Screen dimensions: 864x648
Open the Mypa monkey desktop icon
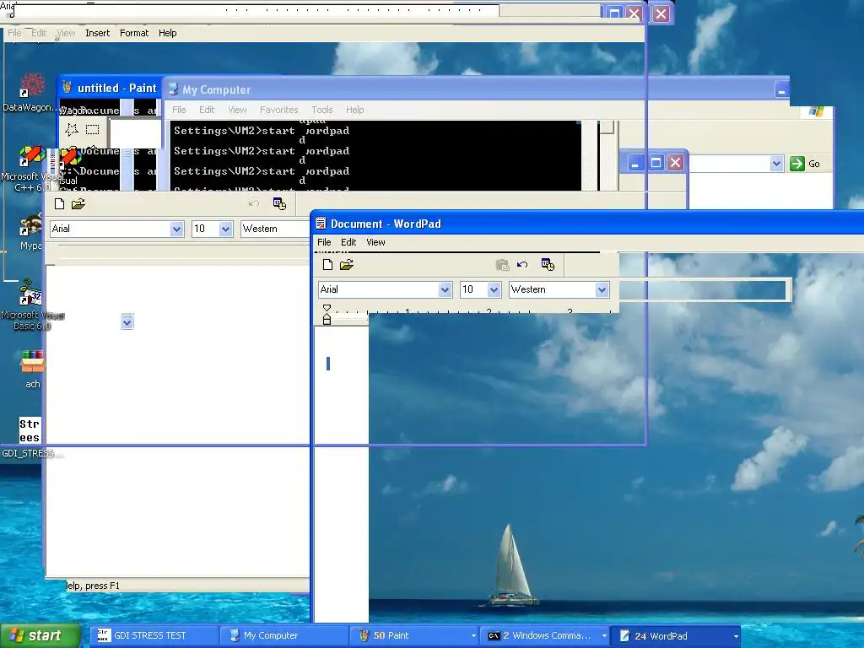coord(31,224)
